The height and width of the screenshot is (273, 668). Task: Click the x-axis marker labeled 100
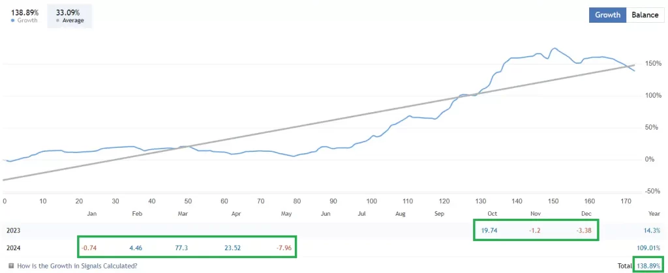[x=371, y=201]
